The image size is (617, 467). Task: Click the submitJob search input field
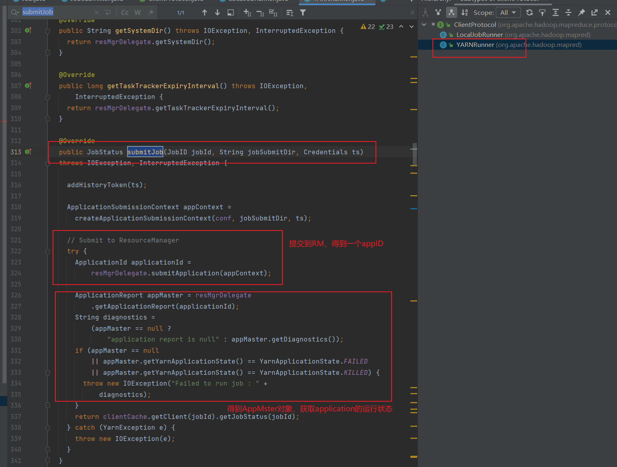pos(57,12)
